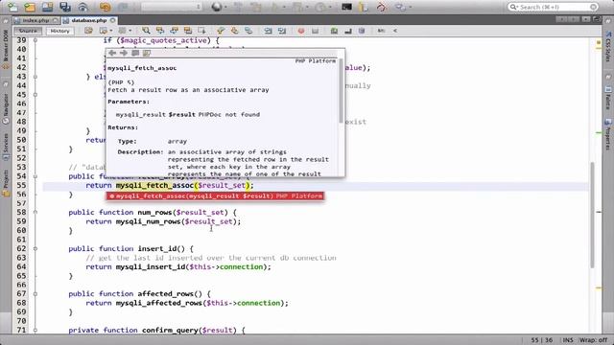This screenshot has height=345, width=614.
Task: Toggle Highlight Search in editor toolbar
Action: pos(188,31)
